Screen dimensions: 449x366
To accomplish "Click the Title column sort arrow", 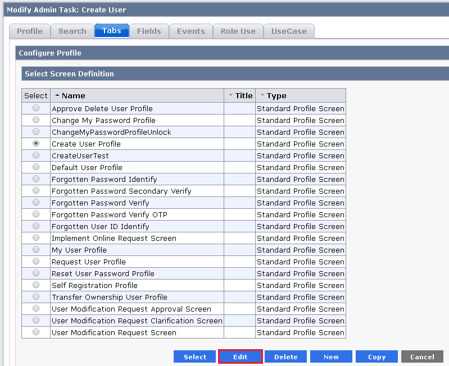I will click(230, 95).
